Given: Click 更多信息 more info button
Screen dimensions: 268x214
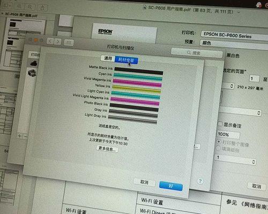Looking at the screenshot, I should pyautogui.click(x=107, y=149).
